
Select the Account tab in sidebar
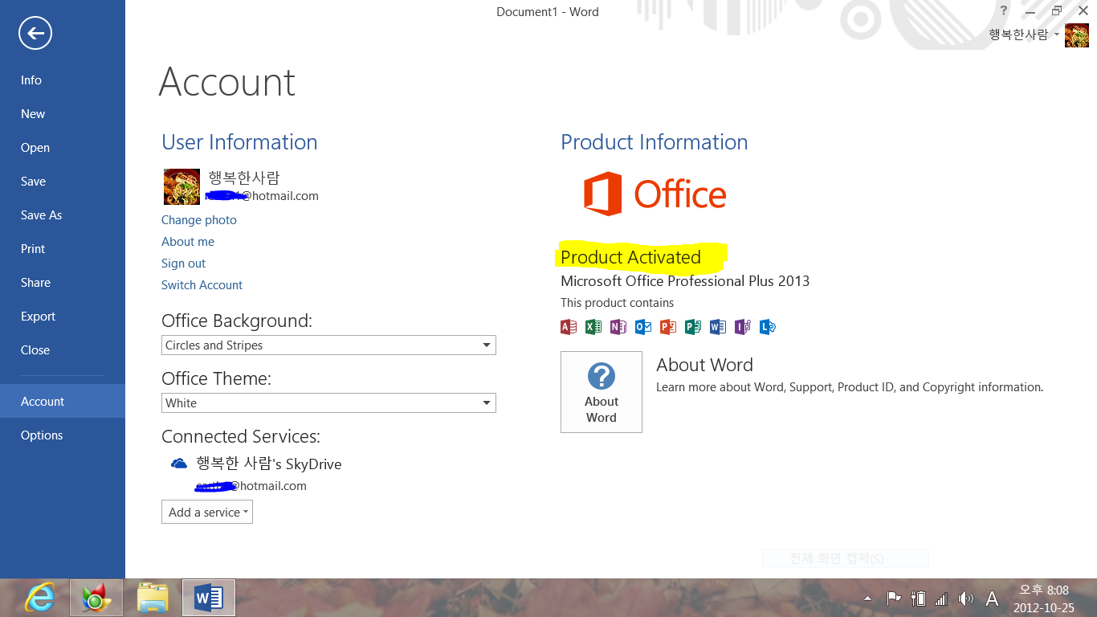63,402
